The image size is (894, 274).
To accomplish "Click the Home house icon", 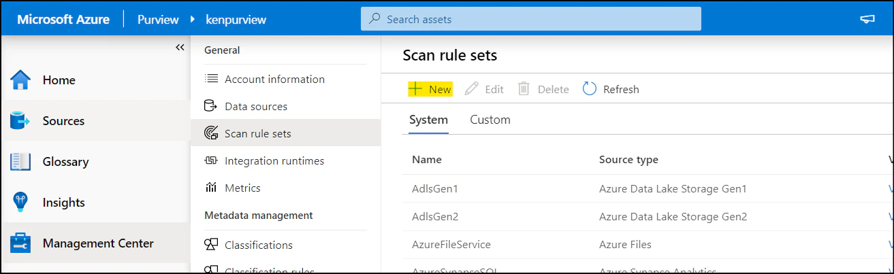I will pos(21,80).
